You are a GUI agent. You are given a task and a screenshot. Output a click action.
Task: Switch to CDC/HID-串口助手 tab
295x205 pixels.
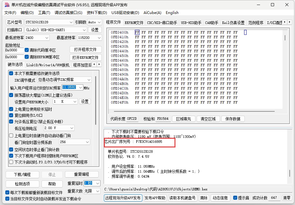(162, 23)
